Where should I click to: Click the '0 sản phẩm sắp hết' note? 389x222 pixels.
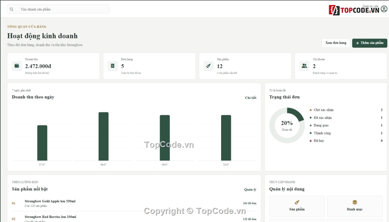[x=227, y=73]
